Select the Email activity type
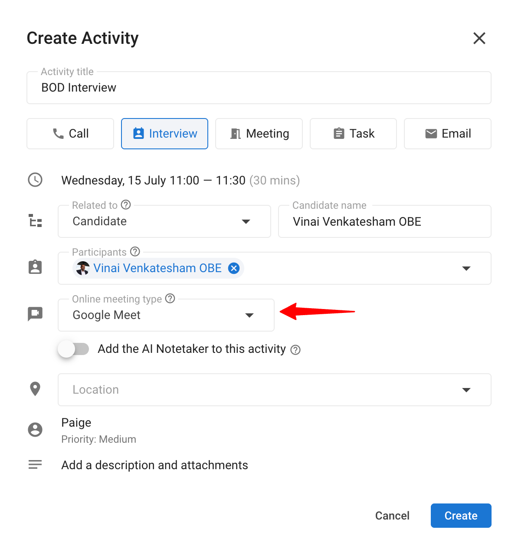Image resolution: width=518 pixels, height=546 pixels. [448, 134]
